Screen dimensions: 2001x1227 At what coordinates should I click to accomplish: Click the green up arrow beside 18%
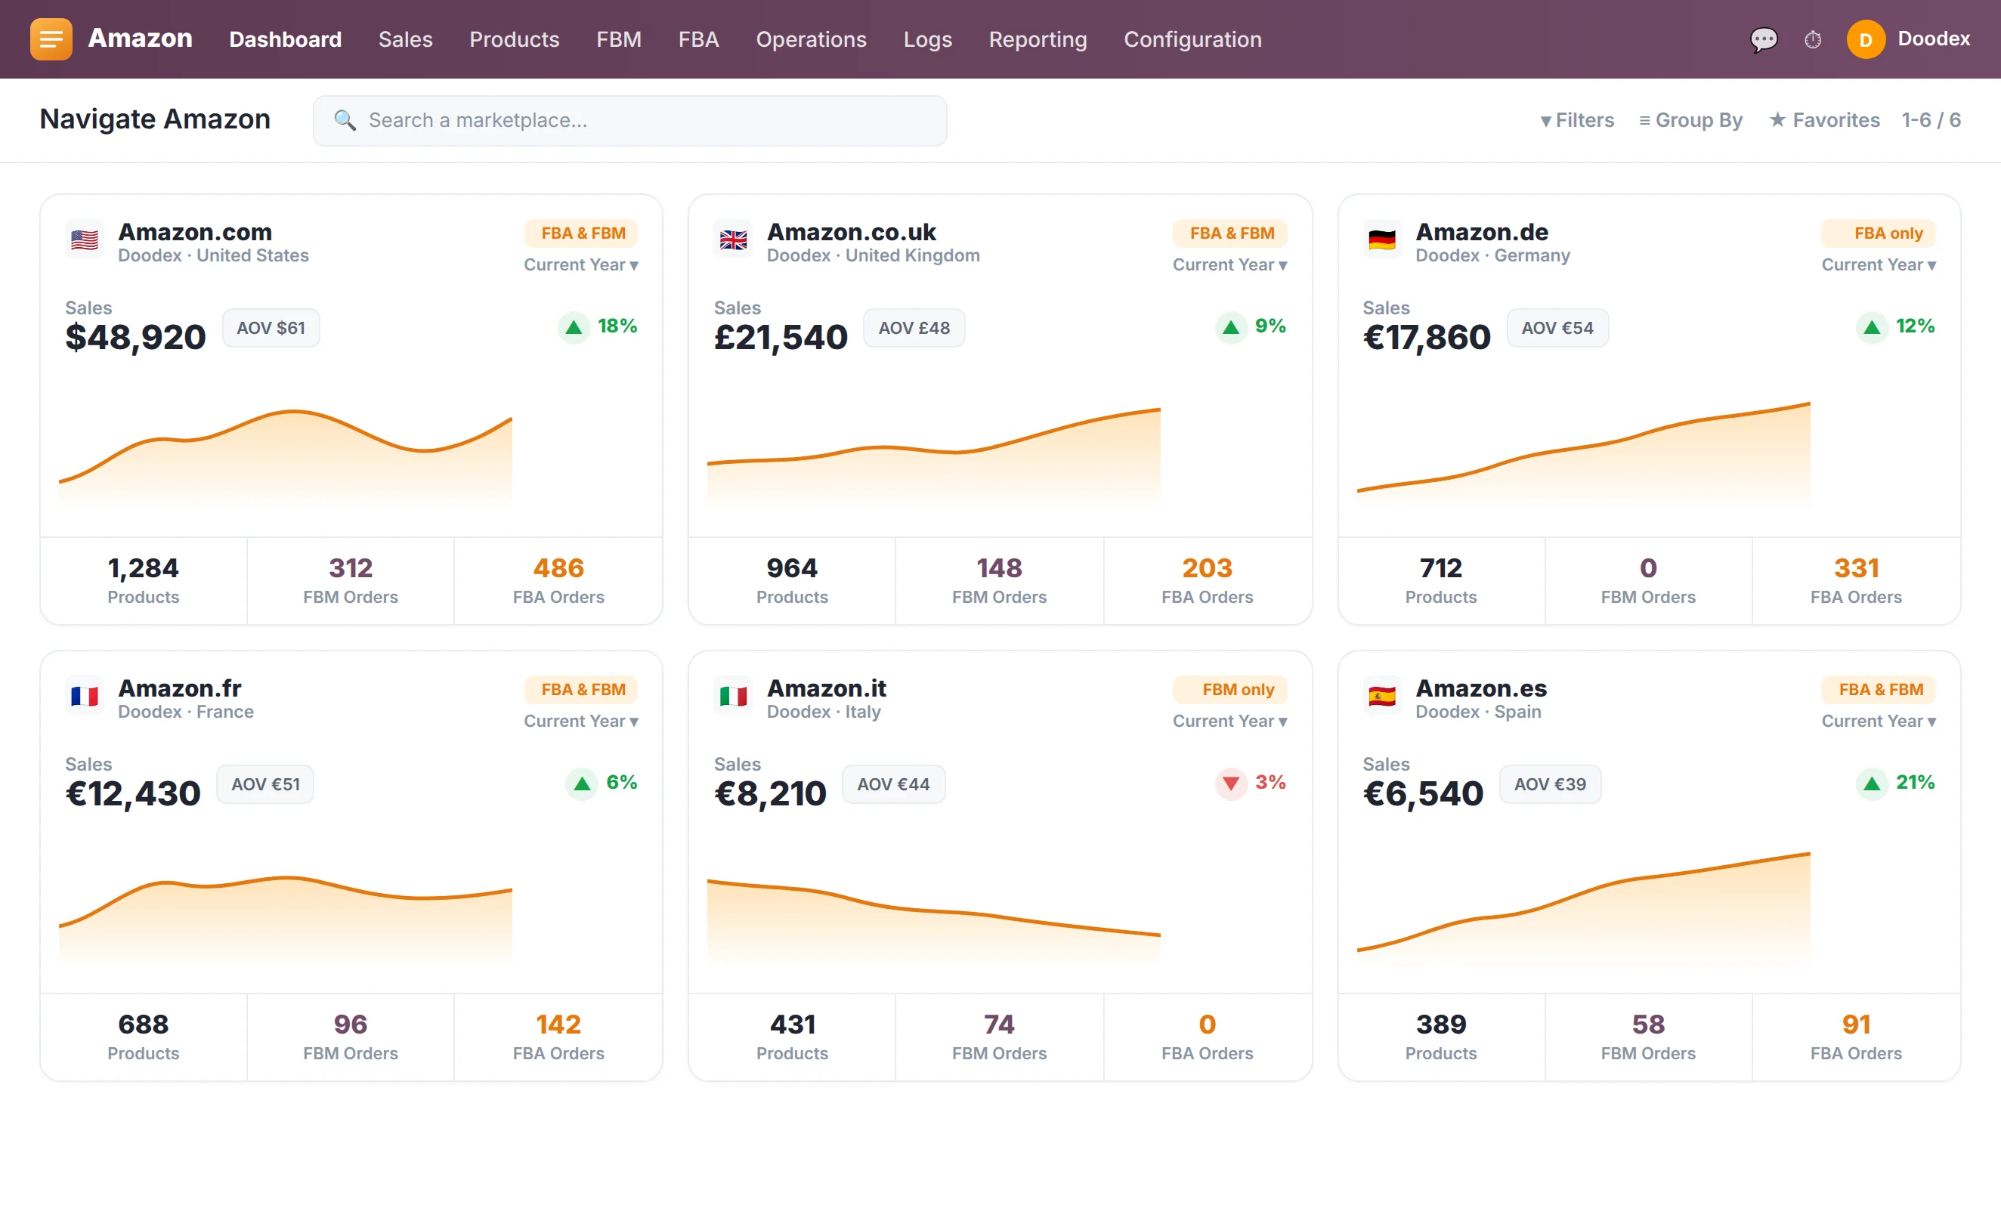[x=574, y=327]
